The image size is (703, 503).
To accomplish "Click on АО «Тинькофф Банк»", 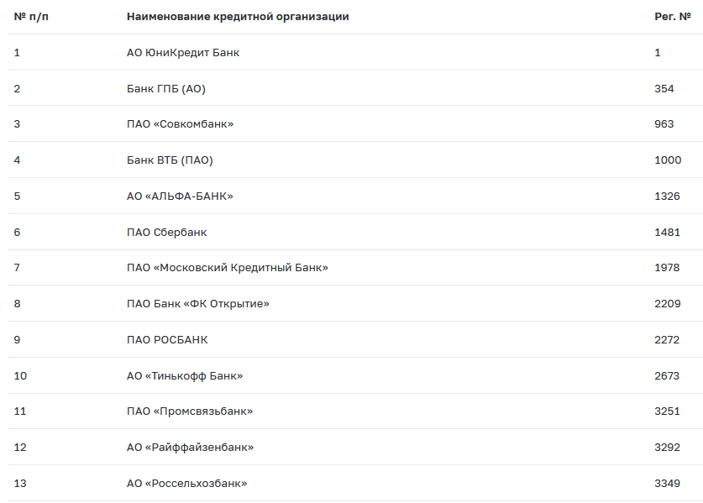I will click(185, 376).
